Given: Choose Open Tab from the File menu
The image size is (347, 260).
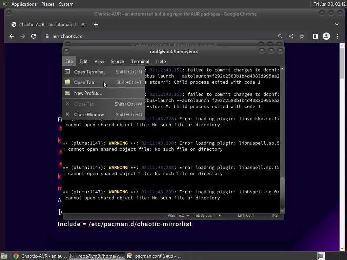Looking at the screenshot, I should tap(104, 82).
